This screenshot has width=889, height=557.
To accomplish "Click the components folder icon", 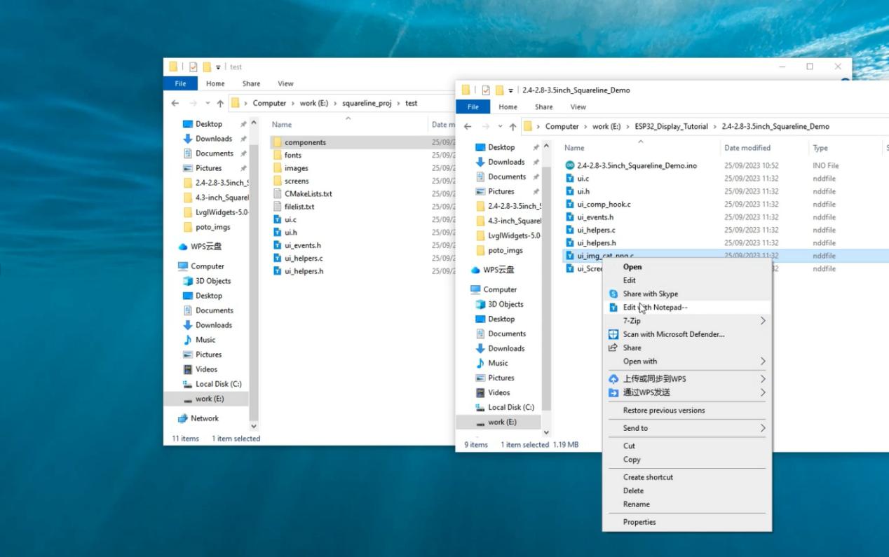I will [x=278, y=142].
